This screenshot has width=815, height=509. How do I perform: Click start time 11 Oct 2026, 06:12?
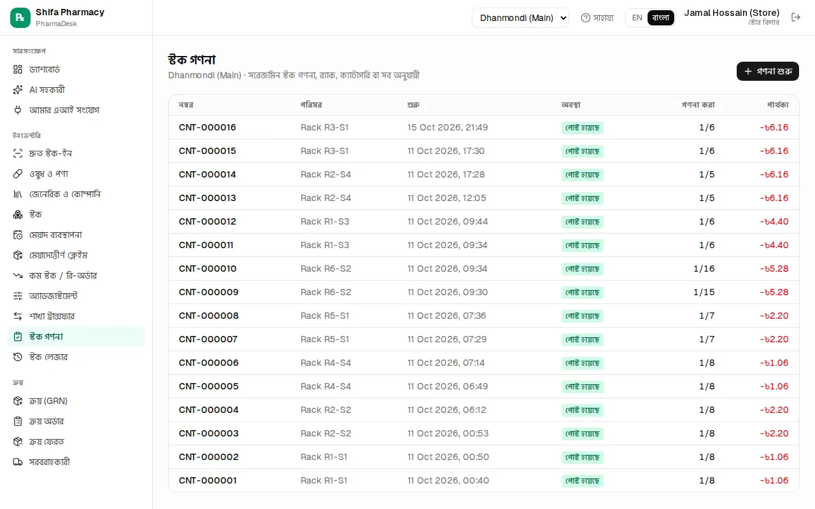tap(447, 410)
